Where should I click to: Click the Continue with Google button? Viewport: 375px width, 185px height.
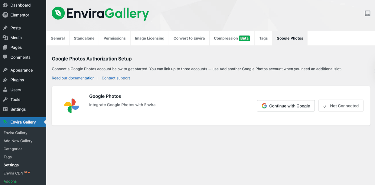pyautogui.click(x=285, y=106)
